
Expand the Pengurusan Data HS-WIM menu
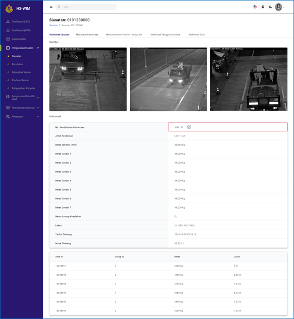pyautogui.click(x=38, y=98)
